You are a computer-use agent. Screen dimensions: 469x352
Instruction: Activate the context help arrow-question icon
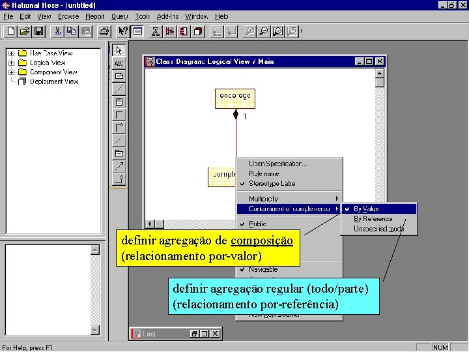122,31
